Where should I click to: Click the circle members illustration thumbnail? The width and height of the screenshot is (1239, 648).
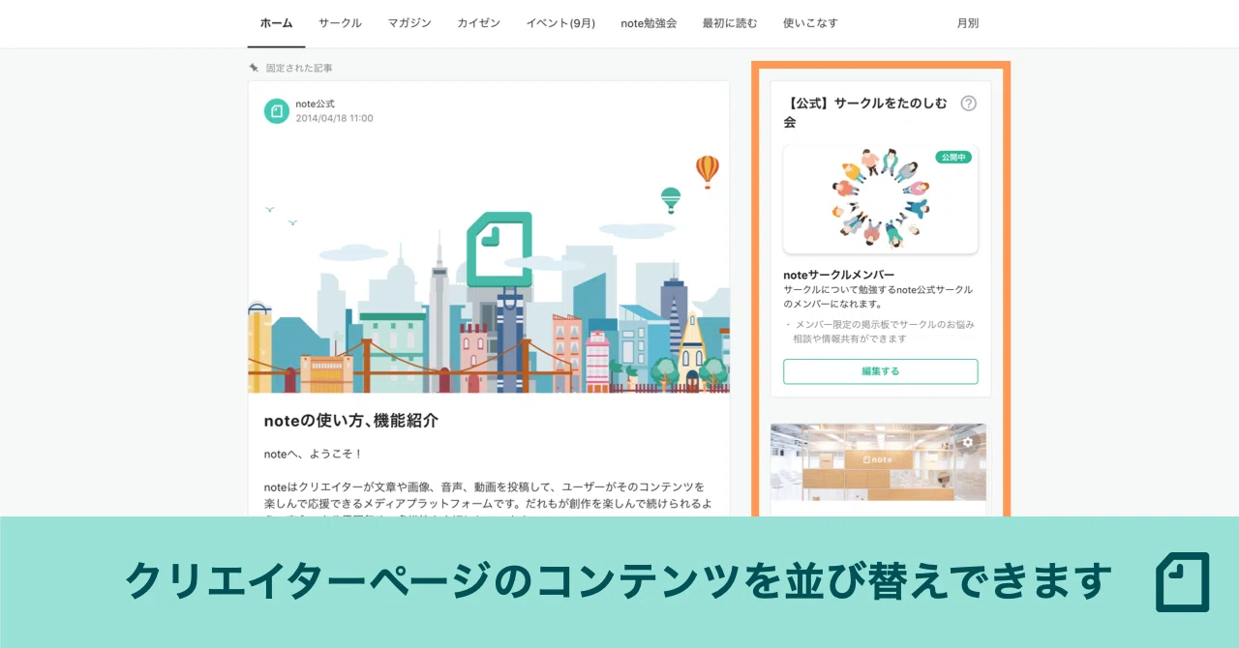[881, 199]
